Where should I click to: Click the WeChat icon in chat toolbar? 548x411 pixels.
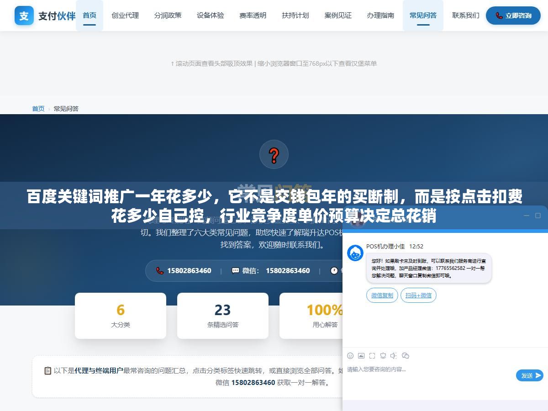tap(405, 356)
